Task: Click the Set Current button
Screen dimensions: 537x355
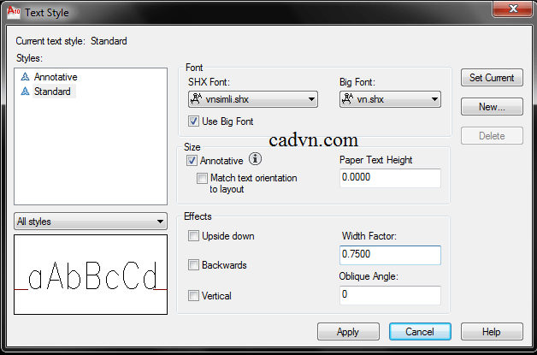Action: (492, 78)
